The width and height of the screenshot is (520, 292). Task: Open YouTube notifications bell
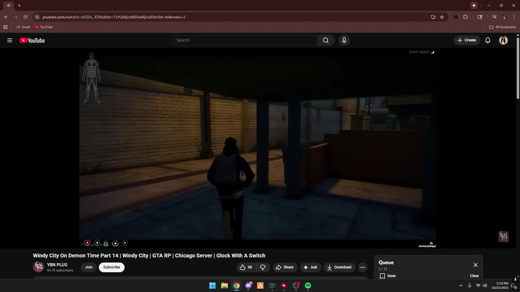(x=488, y=40)
